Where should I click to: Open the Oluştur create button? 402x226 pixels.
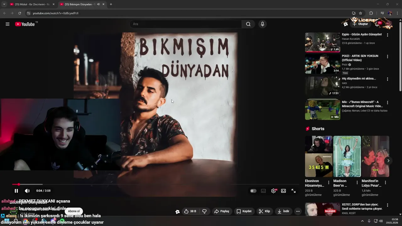pos(360,24)
